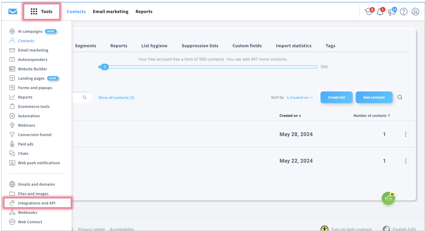Select Email marketing in the top navigation
Image resolution: width=425 pixels, height=231 pixels.
tap(111, 11)
